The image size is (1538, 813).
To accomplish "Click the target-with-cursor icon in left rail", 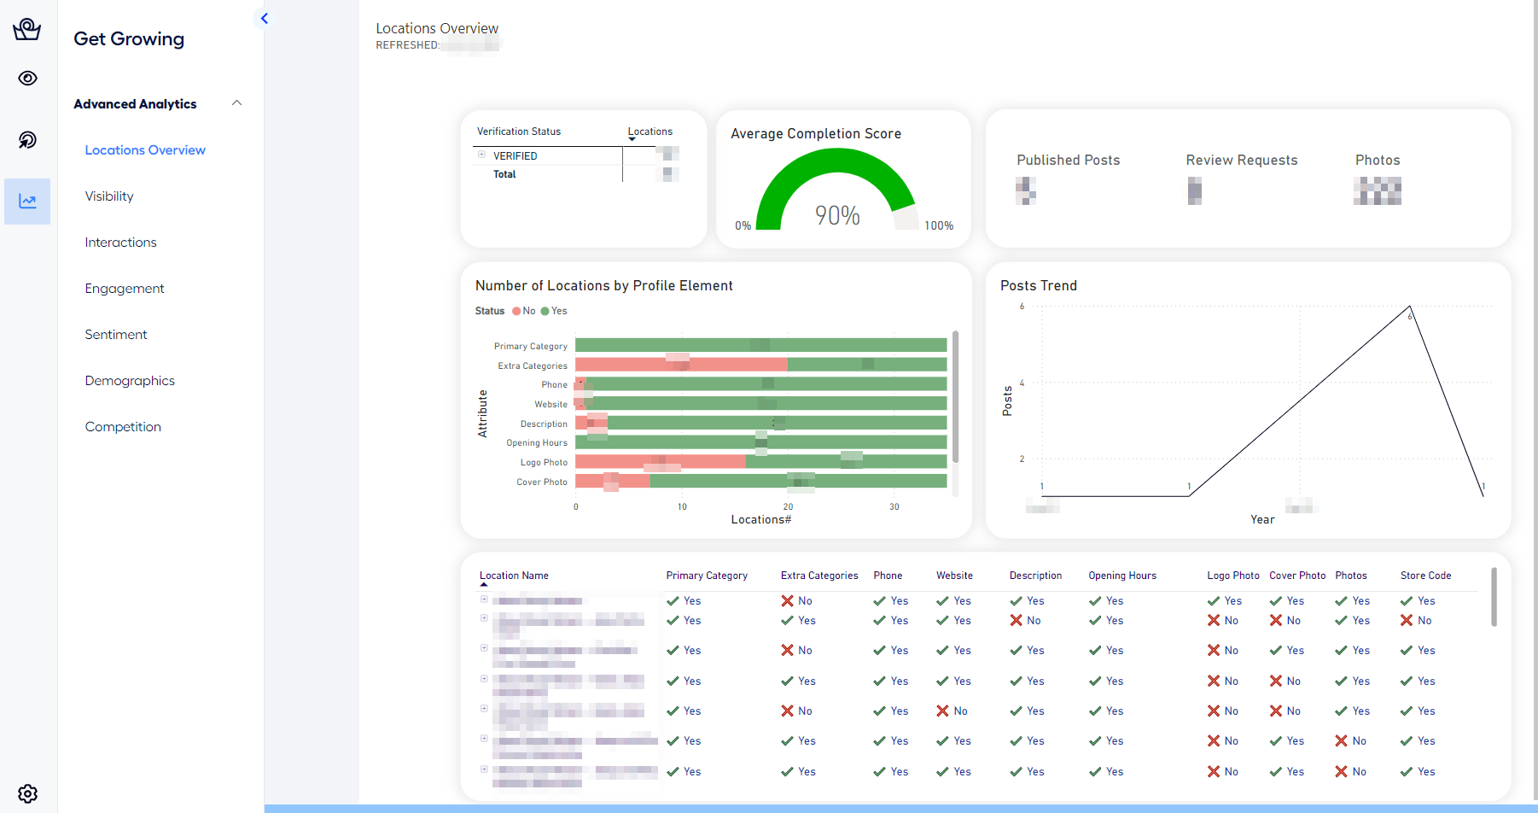I will click(x=27, y=140).
